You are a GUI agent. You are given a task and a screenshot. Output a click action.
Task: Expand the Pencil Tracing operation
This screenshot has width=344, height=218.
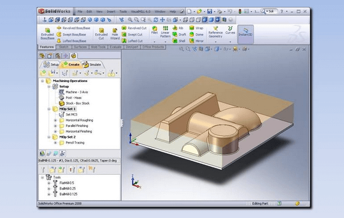coord(55,143)
